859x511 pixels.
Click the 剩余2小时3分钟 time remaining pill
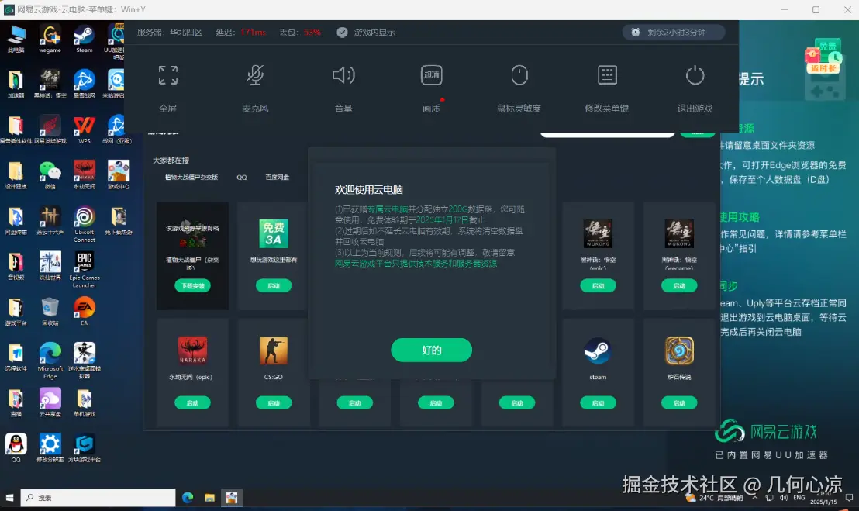pyautogui.click(x=673, y=32)
